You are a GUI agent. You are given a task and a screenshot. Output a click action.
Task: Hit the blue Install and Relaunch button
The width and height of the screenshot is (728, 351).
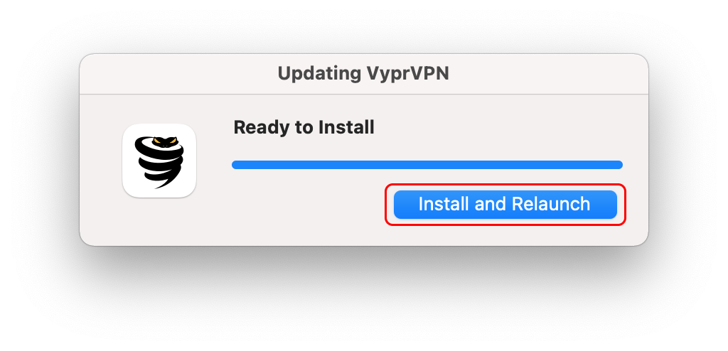click(x=505, y=205)
